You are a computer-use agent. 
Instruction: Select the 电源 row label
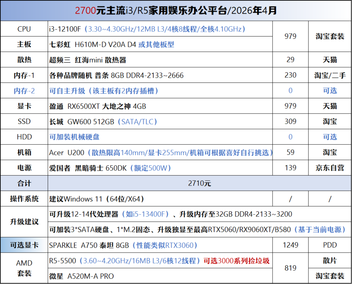[24, 168]
